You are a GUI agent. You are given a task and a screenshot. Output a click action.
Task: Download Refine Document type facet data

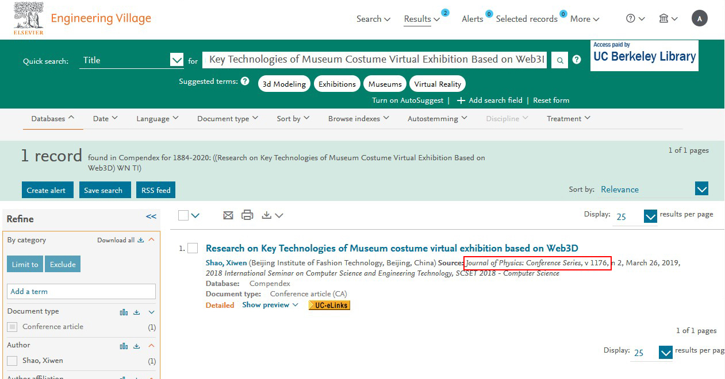pos(137,312)
